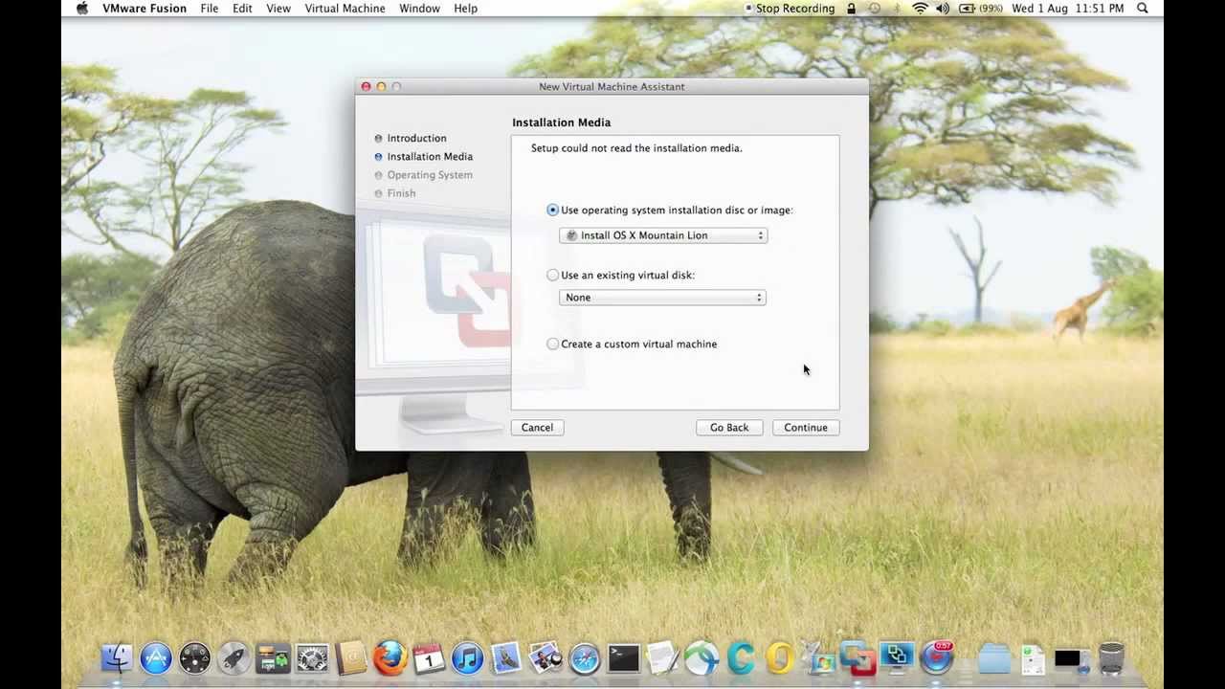The height and width of the screenshot is (689, 1225).
Task: Open the Window menu
Action: tap(419, 8)
